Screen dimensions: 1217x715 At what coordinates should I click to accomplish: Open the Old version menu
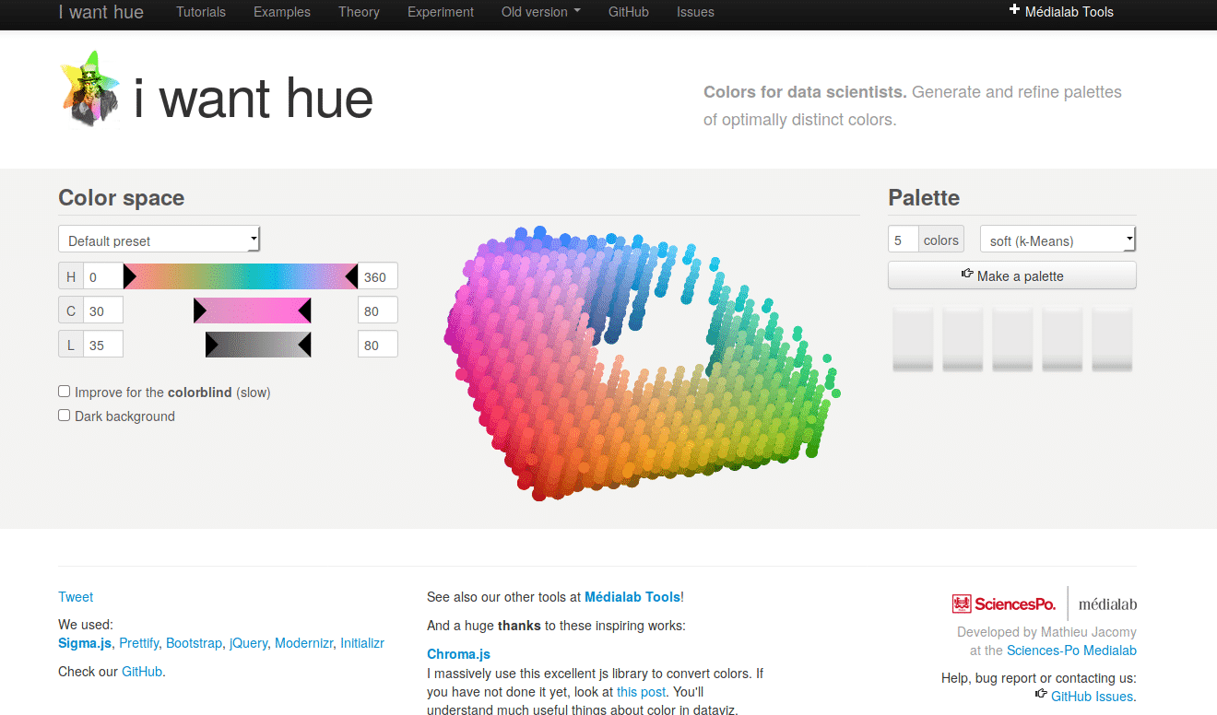pyautogui.click(x=540, y=12)
